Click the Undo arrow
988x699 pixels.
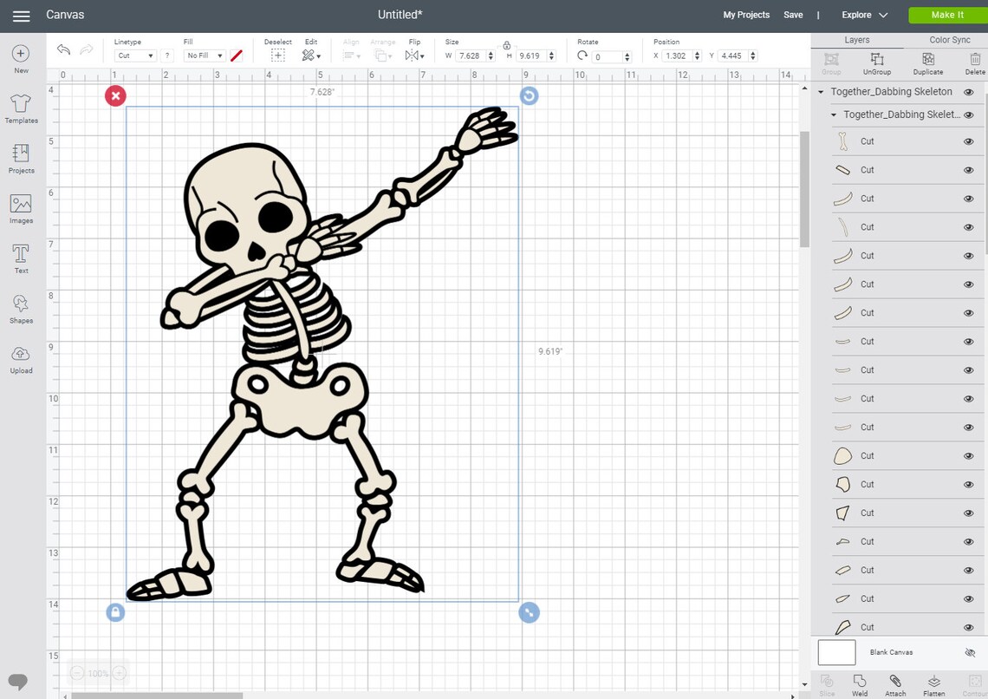click(63, 50)
